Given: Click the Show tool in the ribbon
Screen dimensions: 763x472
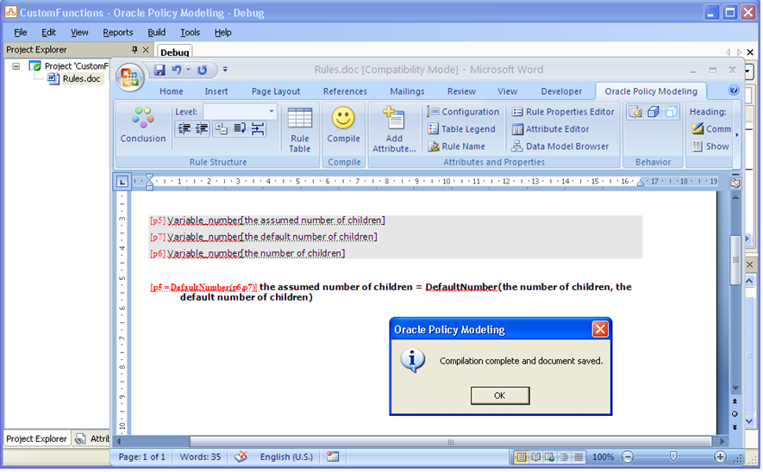Looking at the screenshot, I should point(711,146).
